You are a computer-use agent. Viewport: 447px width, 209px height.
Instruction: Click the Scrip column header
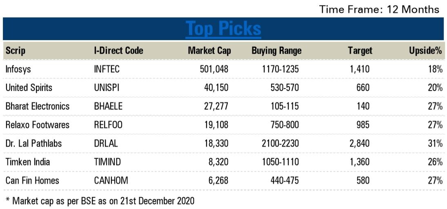pyautogui.click(x=16, y=51)
